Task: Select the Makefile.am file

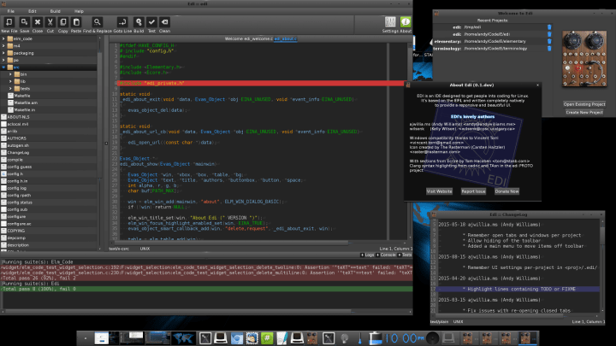Action: point(26,103)
